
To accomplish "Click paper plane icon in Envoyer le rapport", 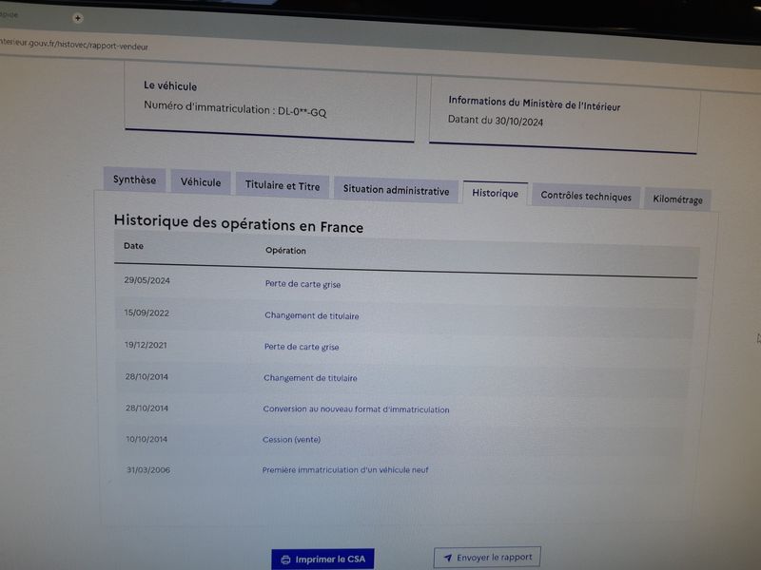I will [x=447, y=558].
